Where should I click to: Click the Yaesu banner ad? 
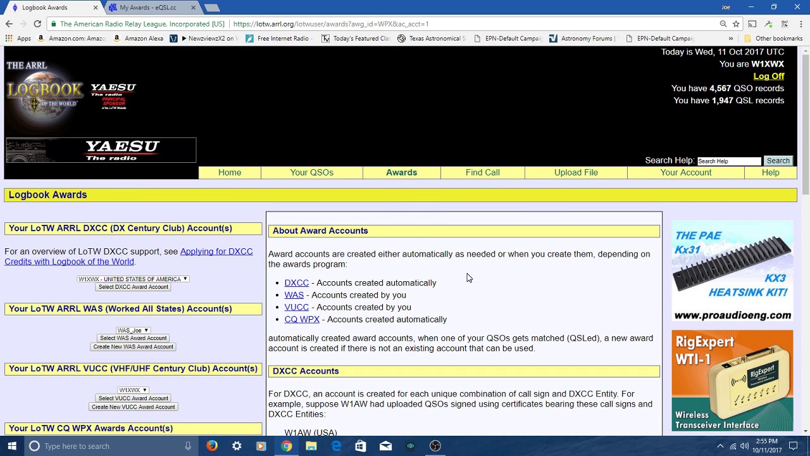[x=101, y=150]
